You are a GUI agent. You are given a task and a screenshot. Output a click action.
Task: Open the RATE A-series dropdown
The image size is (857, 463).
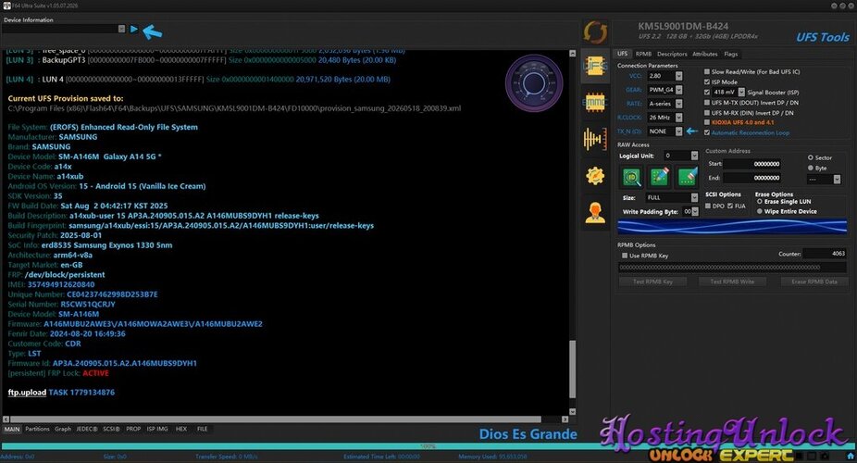tap(678, 104)
